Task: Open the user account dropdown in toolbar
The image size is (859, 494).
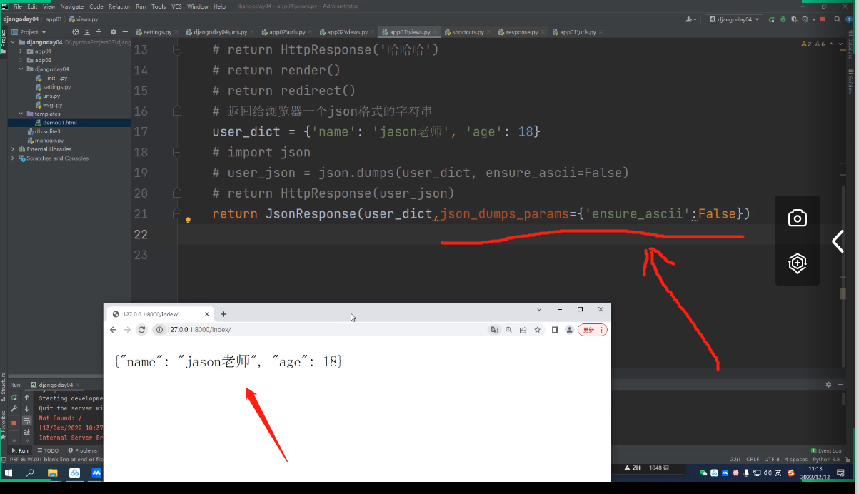Action: click(x=691, y=19)
